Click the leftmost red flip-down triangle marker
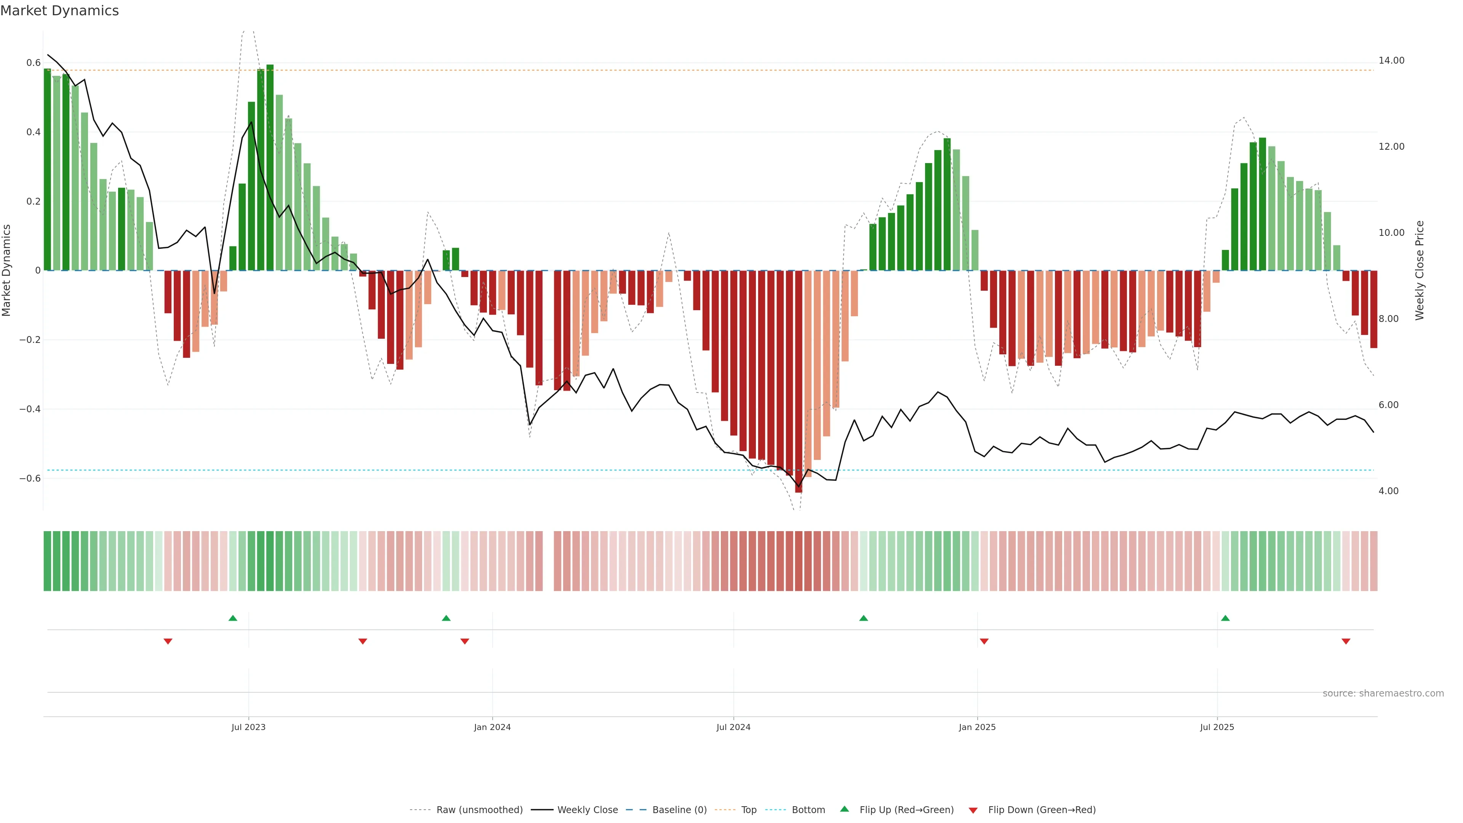The image size is (1463, 823). (x=168, y=641)
